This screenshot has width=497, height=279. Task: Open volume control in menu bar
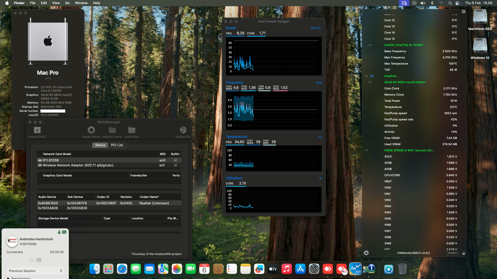coord(423,3)
